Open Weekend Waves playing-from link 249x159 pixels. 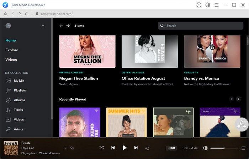coord(49,153)
